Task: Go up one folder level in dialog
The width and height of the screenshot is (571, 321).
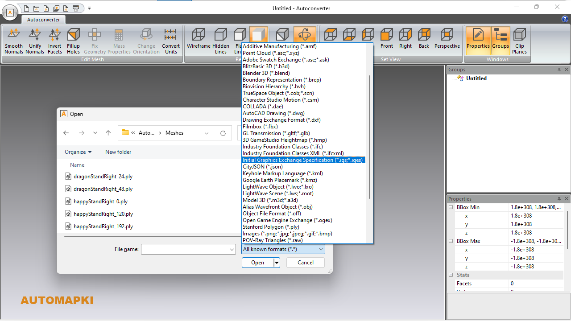Action: pyautogui.click(x=108, y=133)
